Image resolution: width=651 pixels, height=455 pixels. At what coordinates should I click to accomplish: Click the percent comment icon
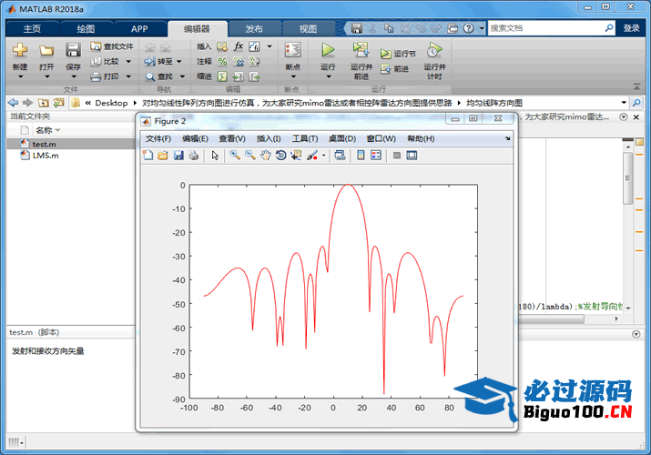pyautogui.click(x=222, y=61)
